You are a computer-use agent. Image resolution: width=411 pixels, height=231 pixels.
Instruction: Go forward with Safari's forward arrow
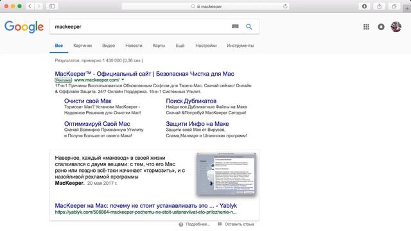coord(39,6)
